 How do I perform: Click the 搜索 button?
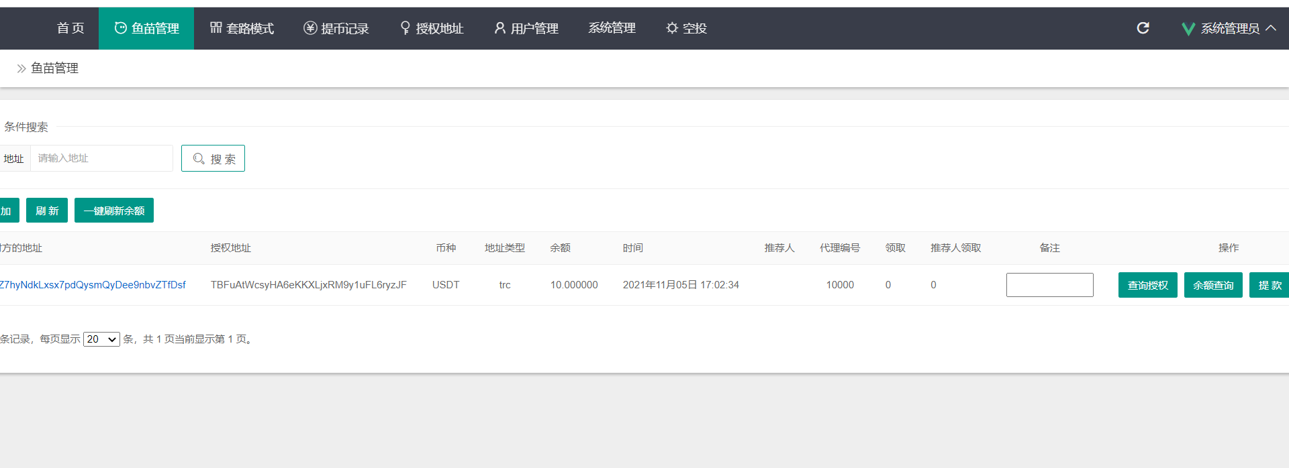click(x=213, y=158)
